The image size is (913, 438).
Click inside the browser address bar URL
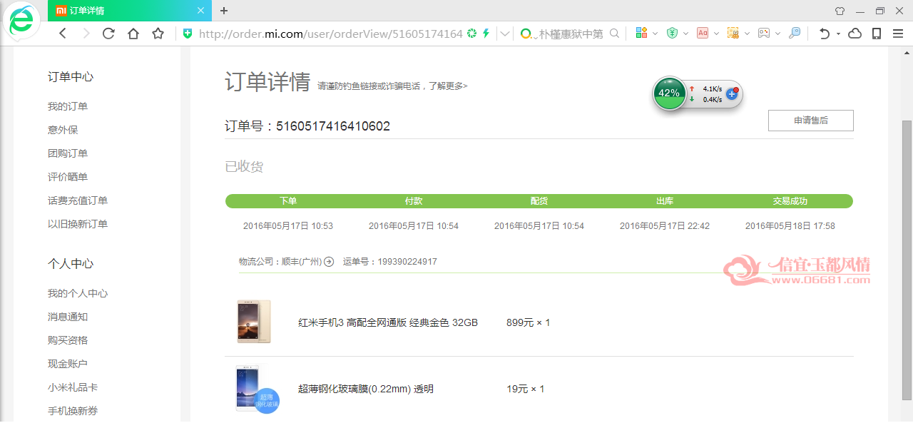(330, 34)
